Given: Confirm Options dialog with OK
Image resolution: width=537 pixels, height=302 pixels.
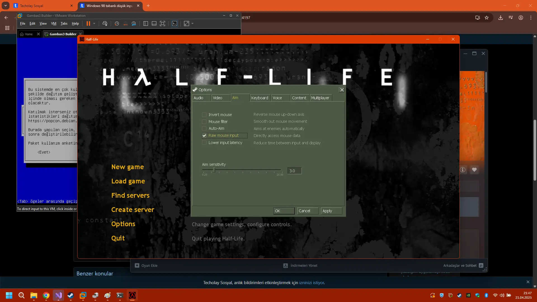Looking at the screenshot, I should pyautogui.click(x=284, y=211).
